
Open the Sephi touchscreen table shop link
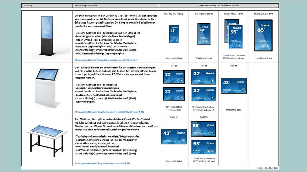point(102,163)
